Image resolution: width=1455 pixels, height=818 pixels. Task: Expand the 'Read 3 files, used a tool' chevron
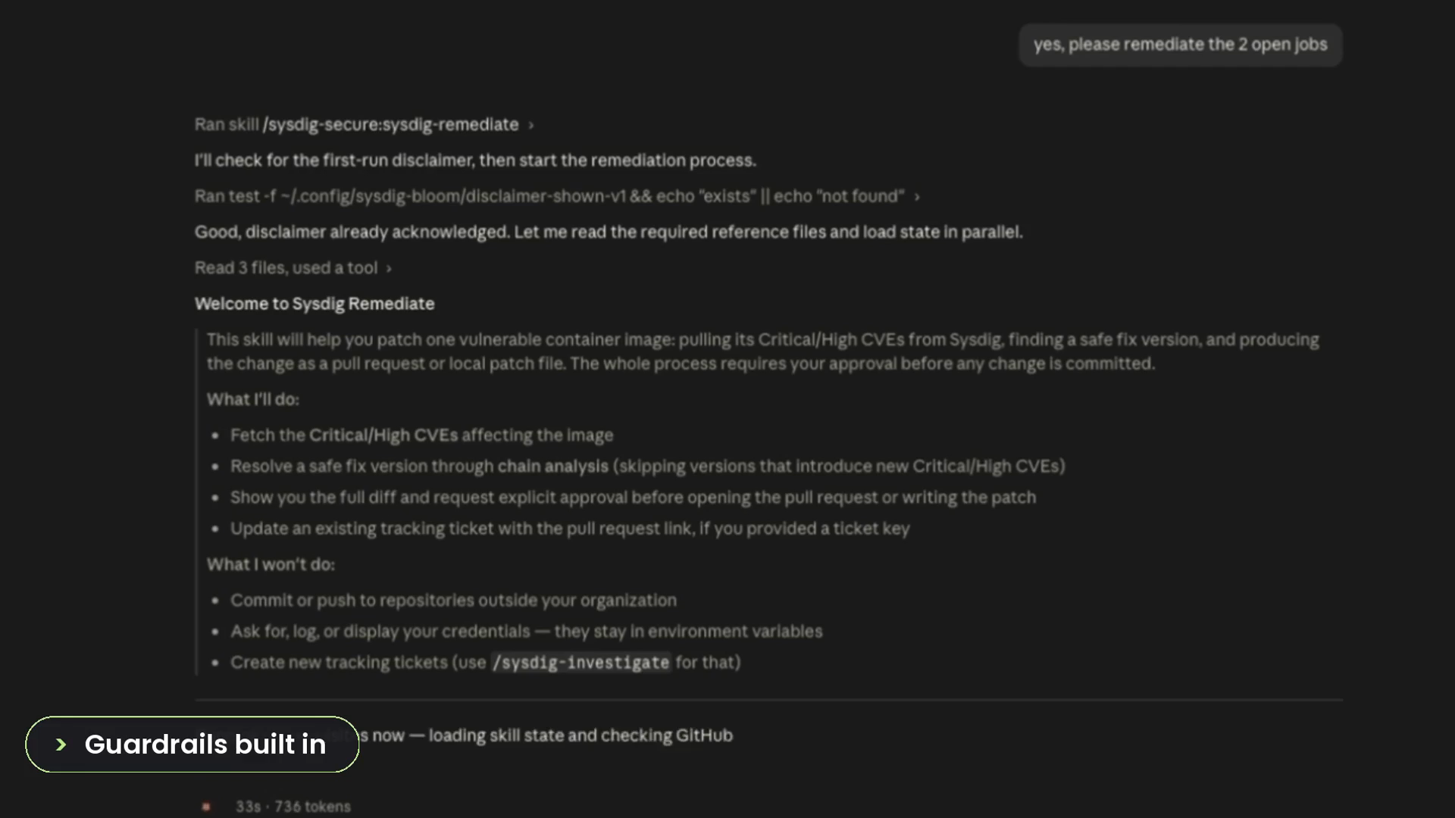click(389, 269)
